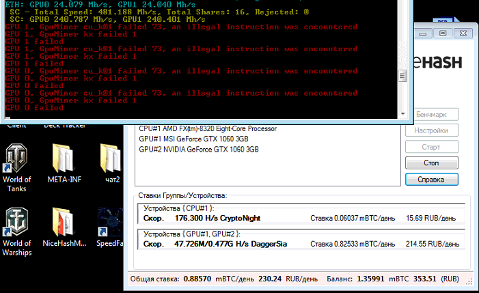Click the Баланс 1.35991 mBTC value
Viewport: 479px width, 293px height.
pos(368,279)
